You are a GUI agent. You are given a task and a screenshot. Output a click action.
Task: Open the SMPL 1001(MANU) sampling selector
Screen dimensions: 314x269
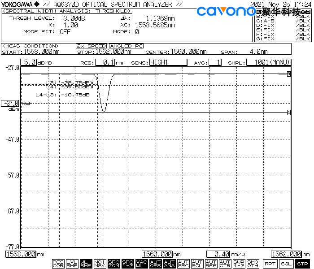point(269,62)
